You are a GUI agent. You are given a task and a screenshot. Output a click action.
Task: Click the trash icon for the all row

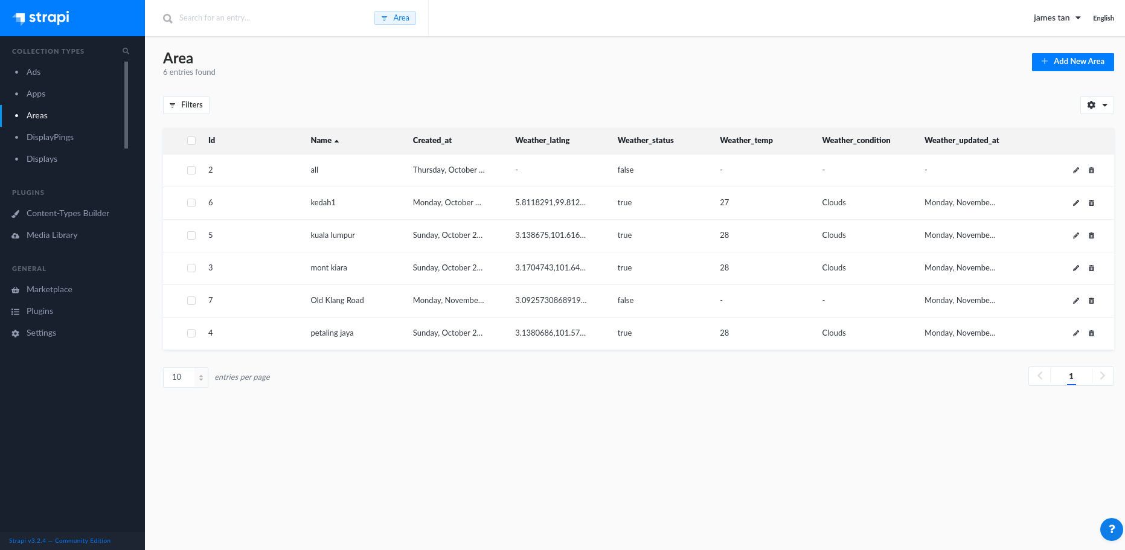[x=1091, y=170]
